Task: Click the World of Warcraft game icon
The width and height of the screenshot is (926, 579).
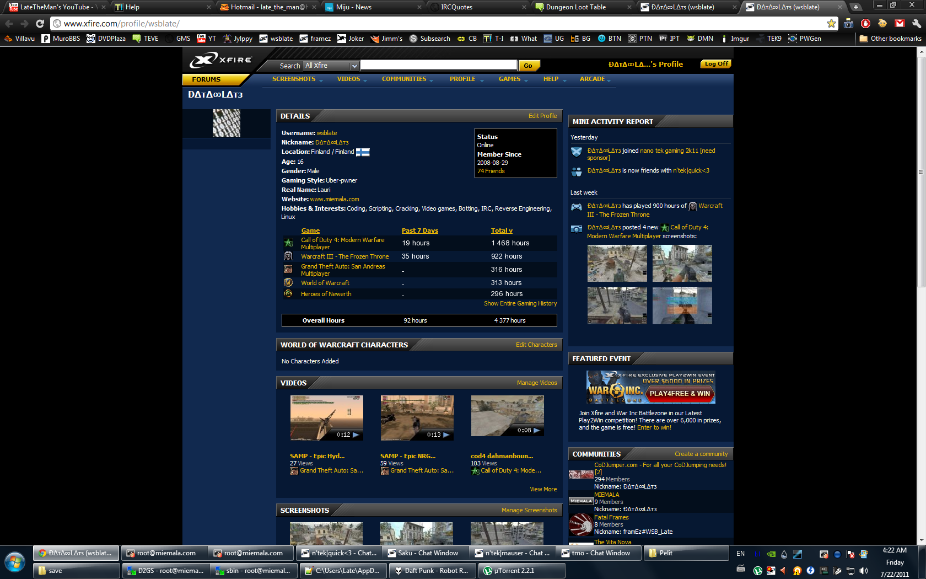Action: tap(288, 282)
